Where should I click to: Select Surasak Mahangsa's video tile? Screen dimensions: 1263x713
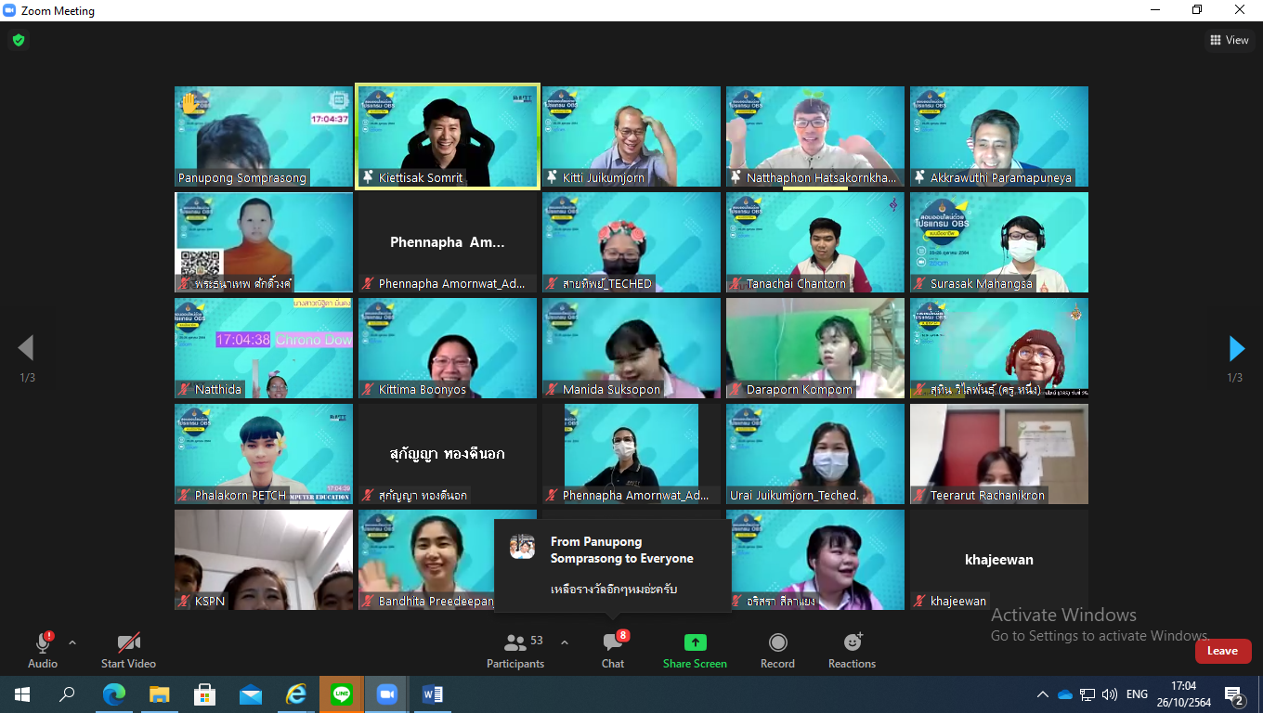coord(999,242)
